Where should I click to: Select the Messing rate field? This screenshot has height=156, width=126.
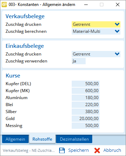[x=86, y=126]
